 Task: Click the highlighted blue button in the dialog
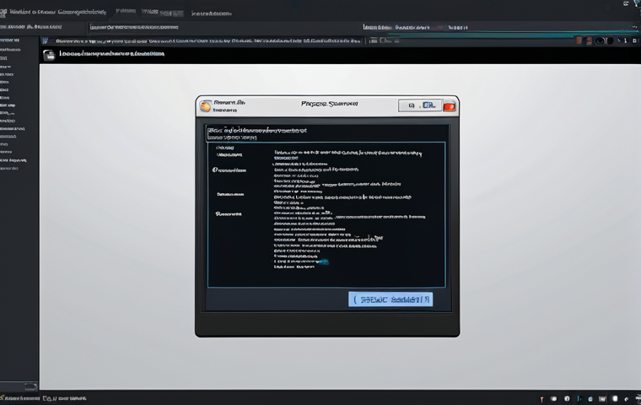391,300
